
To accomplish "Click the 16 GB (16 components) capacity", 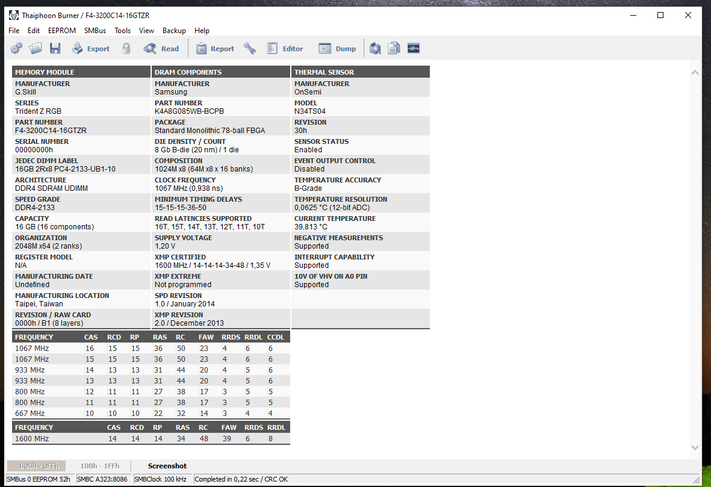I will tap(54, 227).
